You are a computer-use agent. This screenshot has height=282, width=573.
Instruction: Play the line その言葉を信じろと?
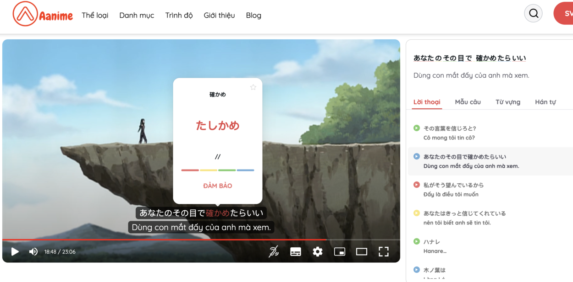pos(416,129)
